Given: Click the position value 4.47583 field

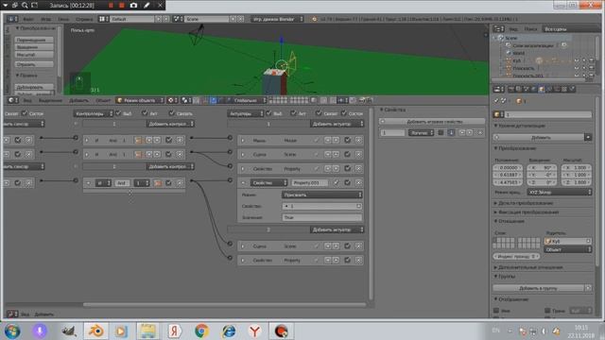Looking at the screenshot, I should click(x=508, y=182).
